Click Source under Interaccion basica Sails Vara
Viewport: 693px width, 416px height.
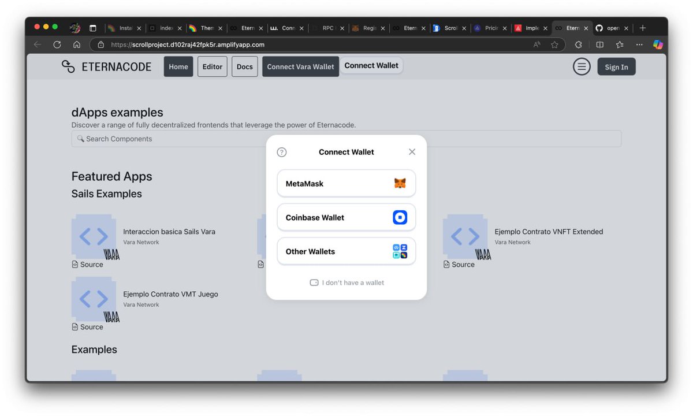click(x=88, y=265)
